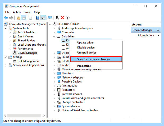
Task: Click right arrow of tree scrollbar
Action: coord(44,115)
